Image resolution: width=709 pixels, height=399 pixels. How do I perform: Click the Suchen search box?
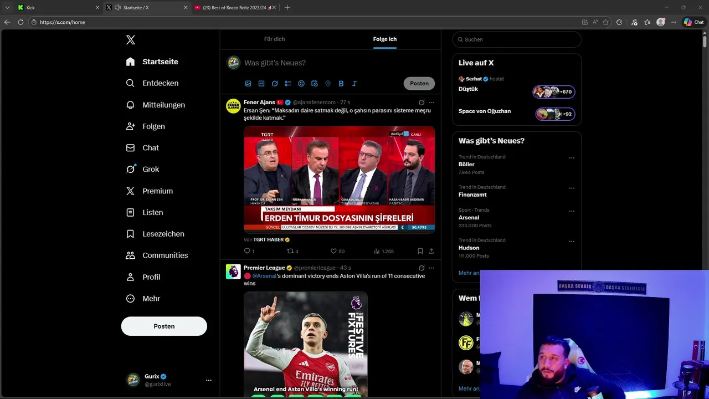pyautogui.click(x=517, y=39)
